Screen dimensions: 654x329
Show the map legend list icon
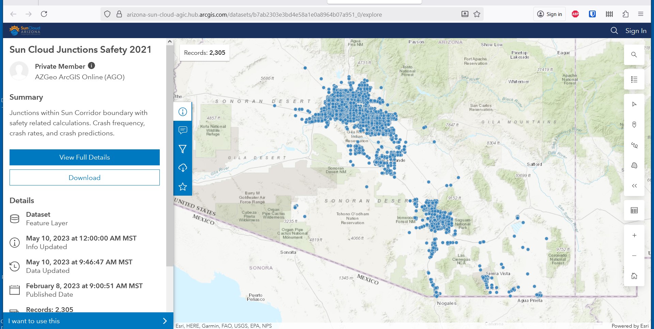coord(634,80)
